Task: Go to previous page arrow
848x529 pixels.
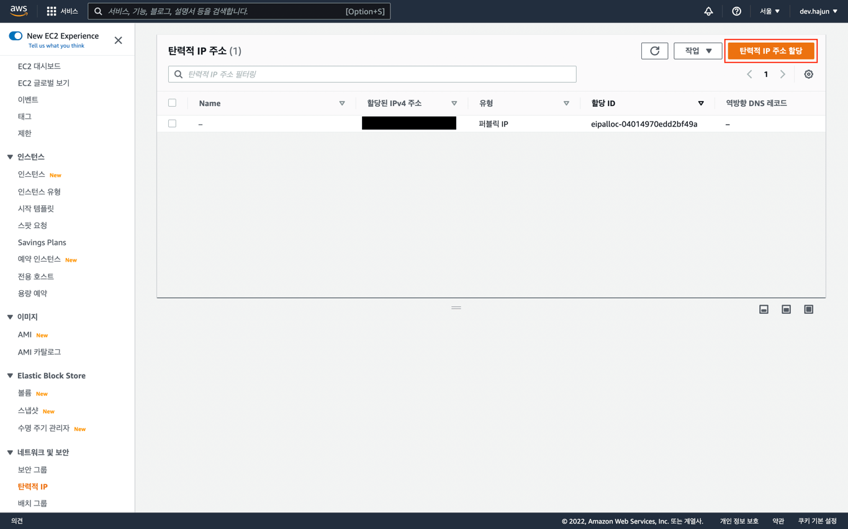Action: click(749, 74)
